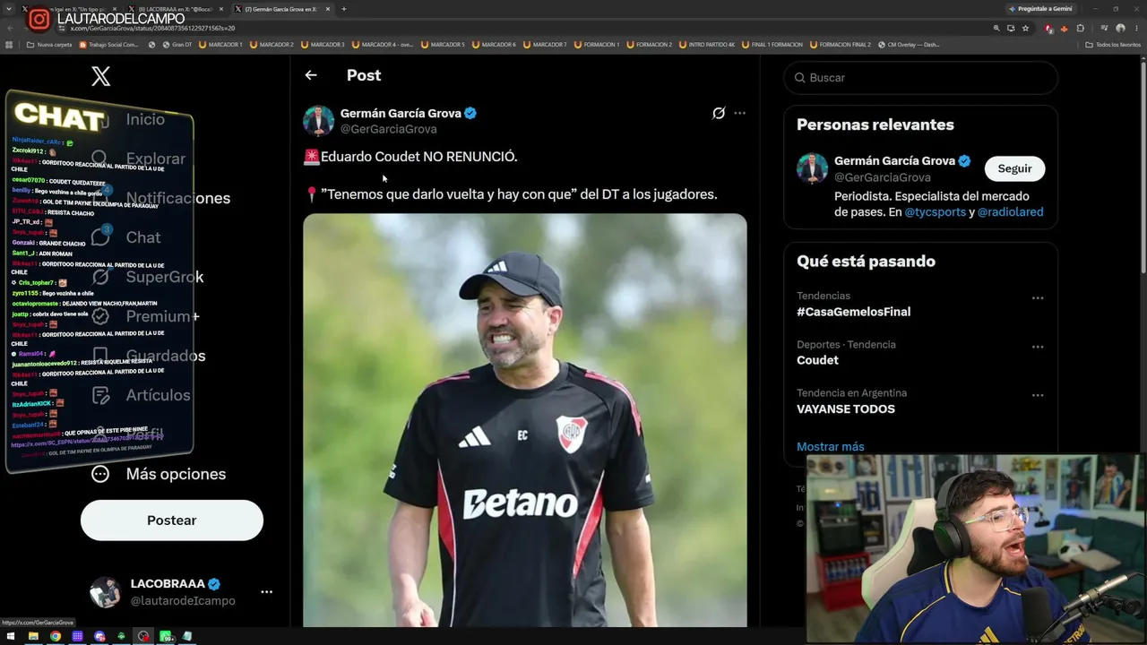Open options for the VAYANSE TODOS trend
Image resolution: width=1147 pixels, height=645 pixels.
click(1038, 395)
